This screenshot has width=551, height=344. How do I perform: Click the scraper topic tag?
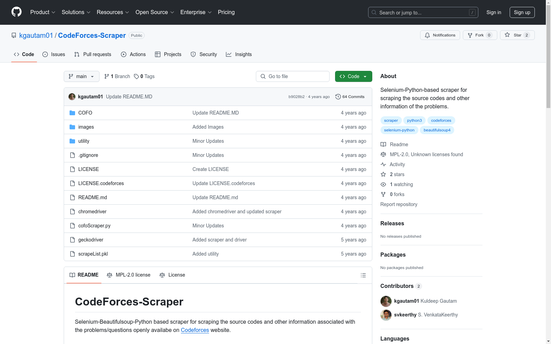(391, 120)
